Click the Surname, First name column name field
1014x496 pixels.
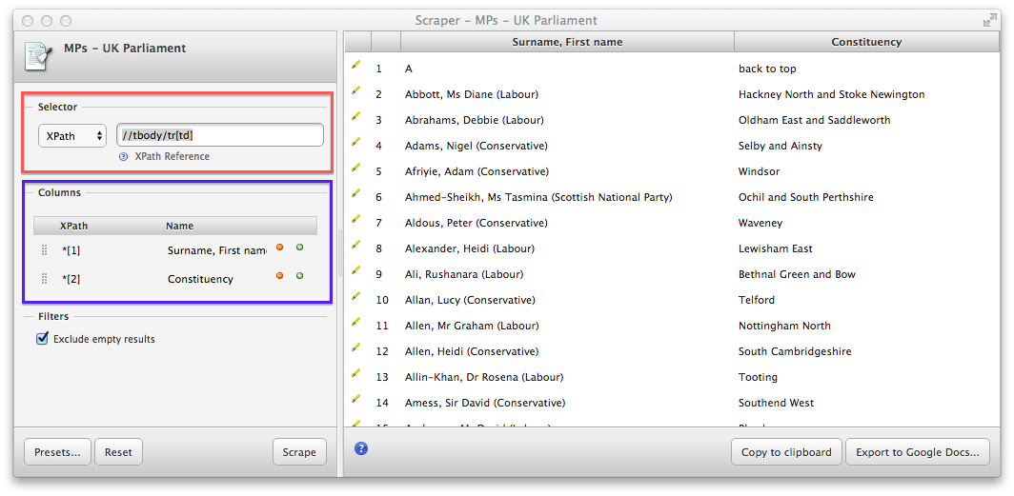(x=216, y=250)
